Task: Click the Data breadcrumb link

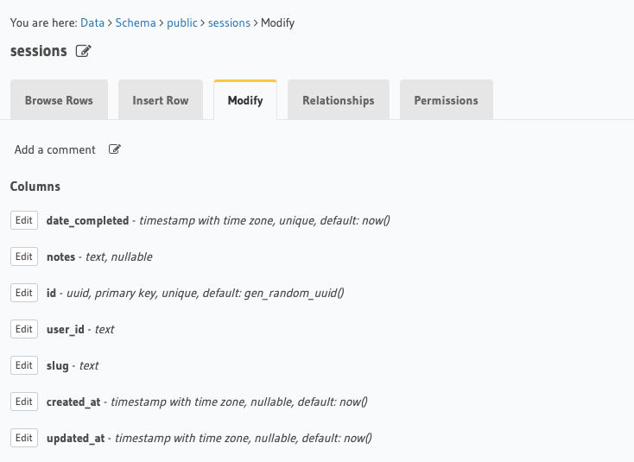Action: [x=92, y=22]
